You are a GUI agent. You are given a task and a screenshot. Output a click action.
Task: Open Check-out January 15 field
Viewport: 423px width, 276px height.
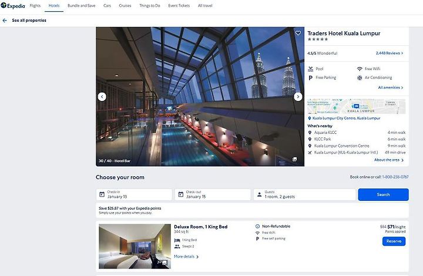pos(213,194)
